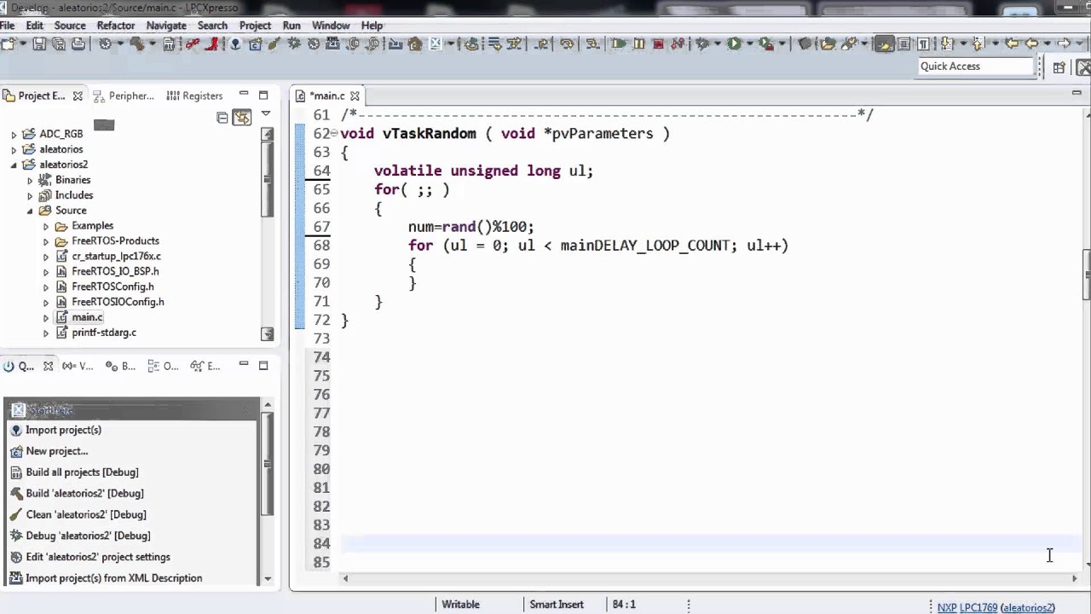Select main.c in the Source folder

coord(87,317)
